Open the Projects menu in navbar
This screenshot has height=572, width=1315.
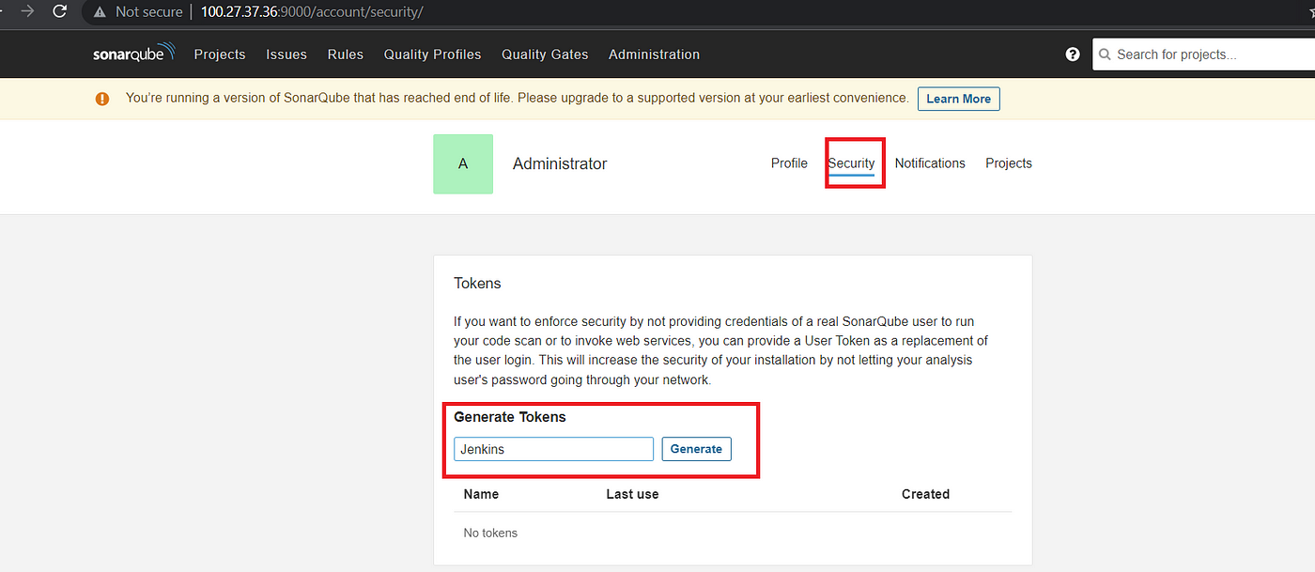point(220,54)
